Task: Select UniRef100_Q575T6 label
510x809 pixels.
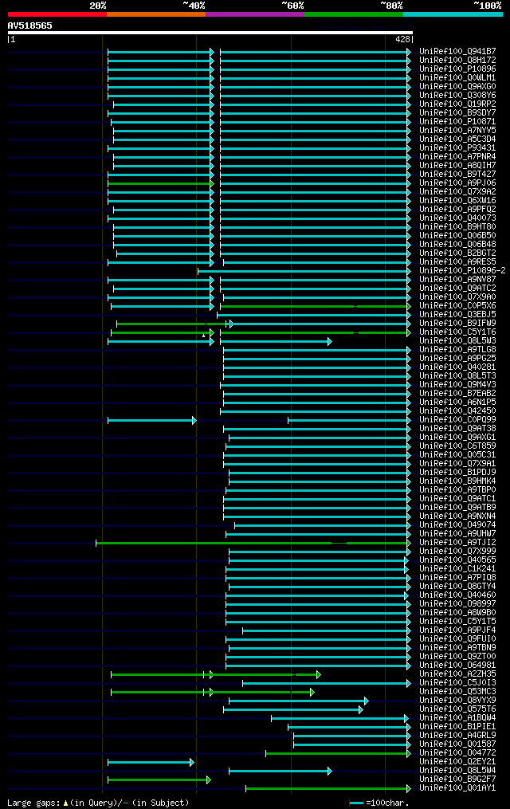Action: click(x=457, y=709)
